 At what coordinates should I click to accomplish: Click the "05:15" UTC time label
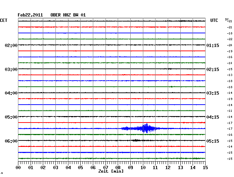point(213,141)
